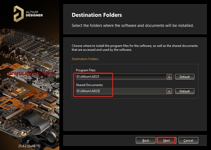Click the 'Choose where to install' description text
The width and height of the screenshot is (211, 150).
[x=135, y=48]
